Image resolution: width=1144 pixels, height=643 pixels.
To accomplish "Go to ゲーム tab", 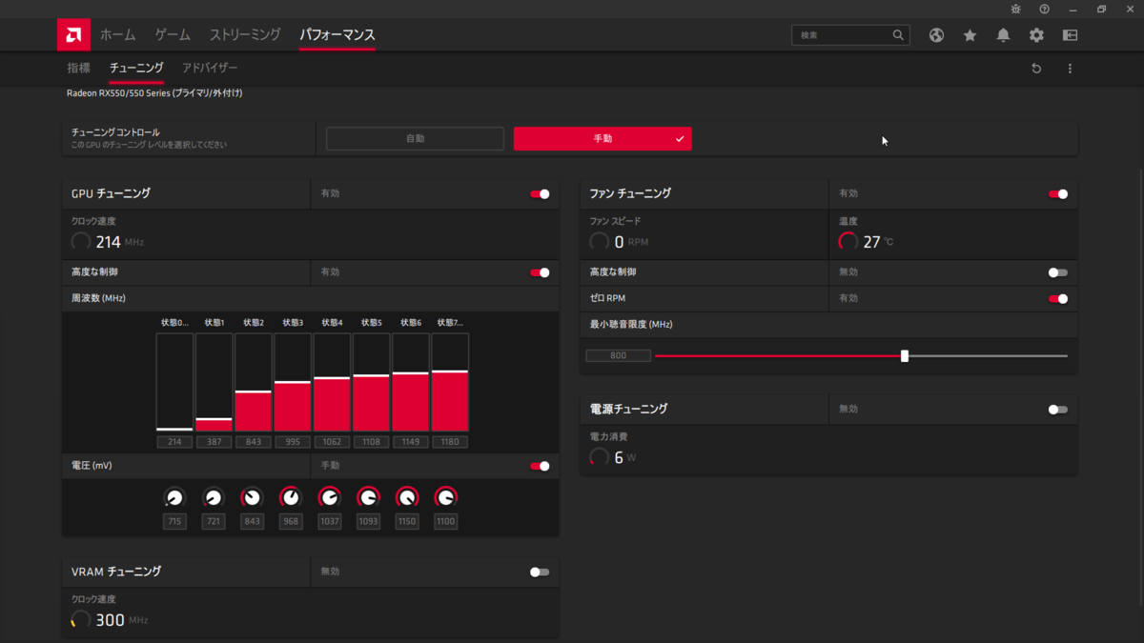I will (173, 34).
